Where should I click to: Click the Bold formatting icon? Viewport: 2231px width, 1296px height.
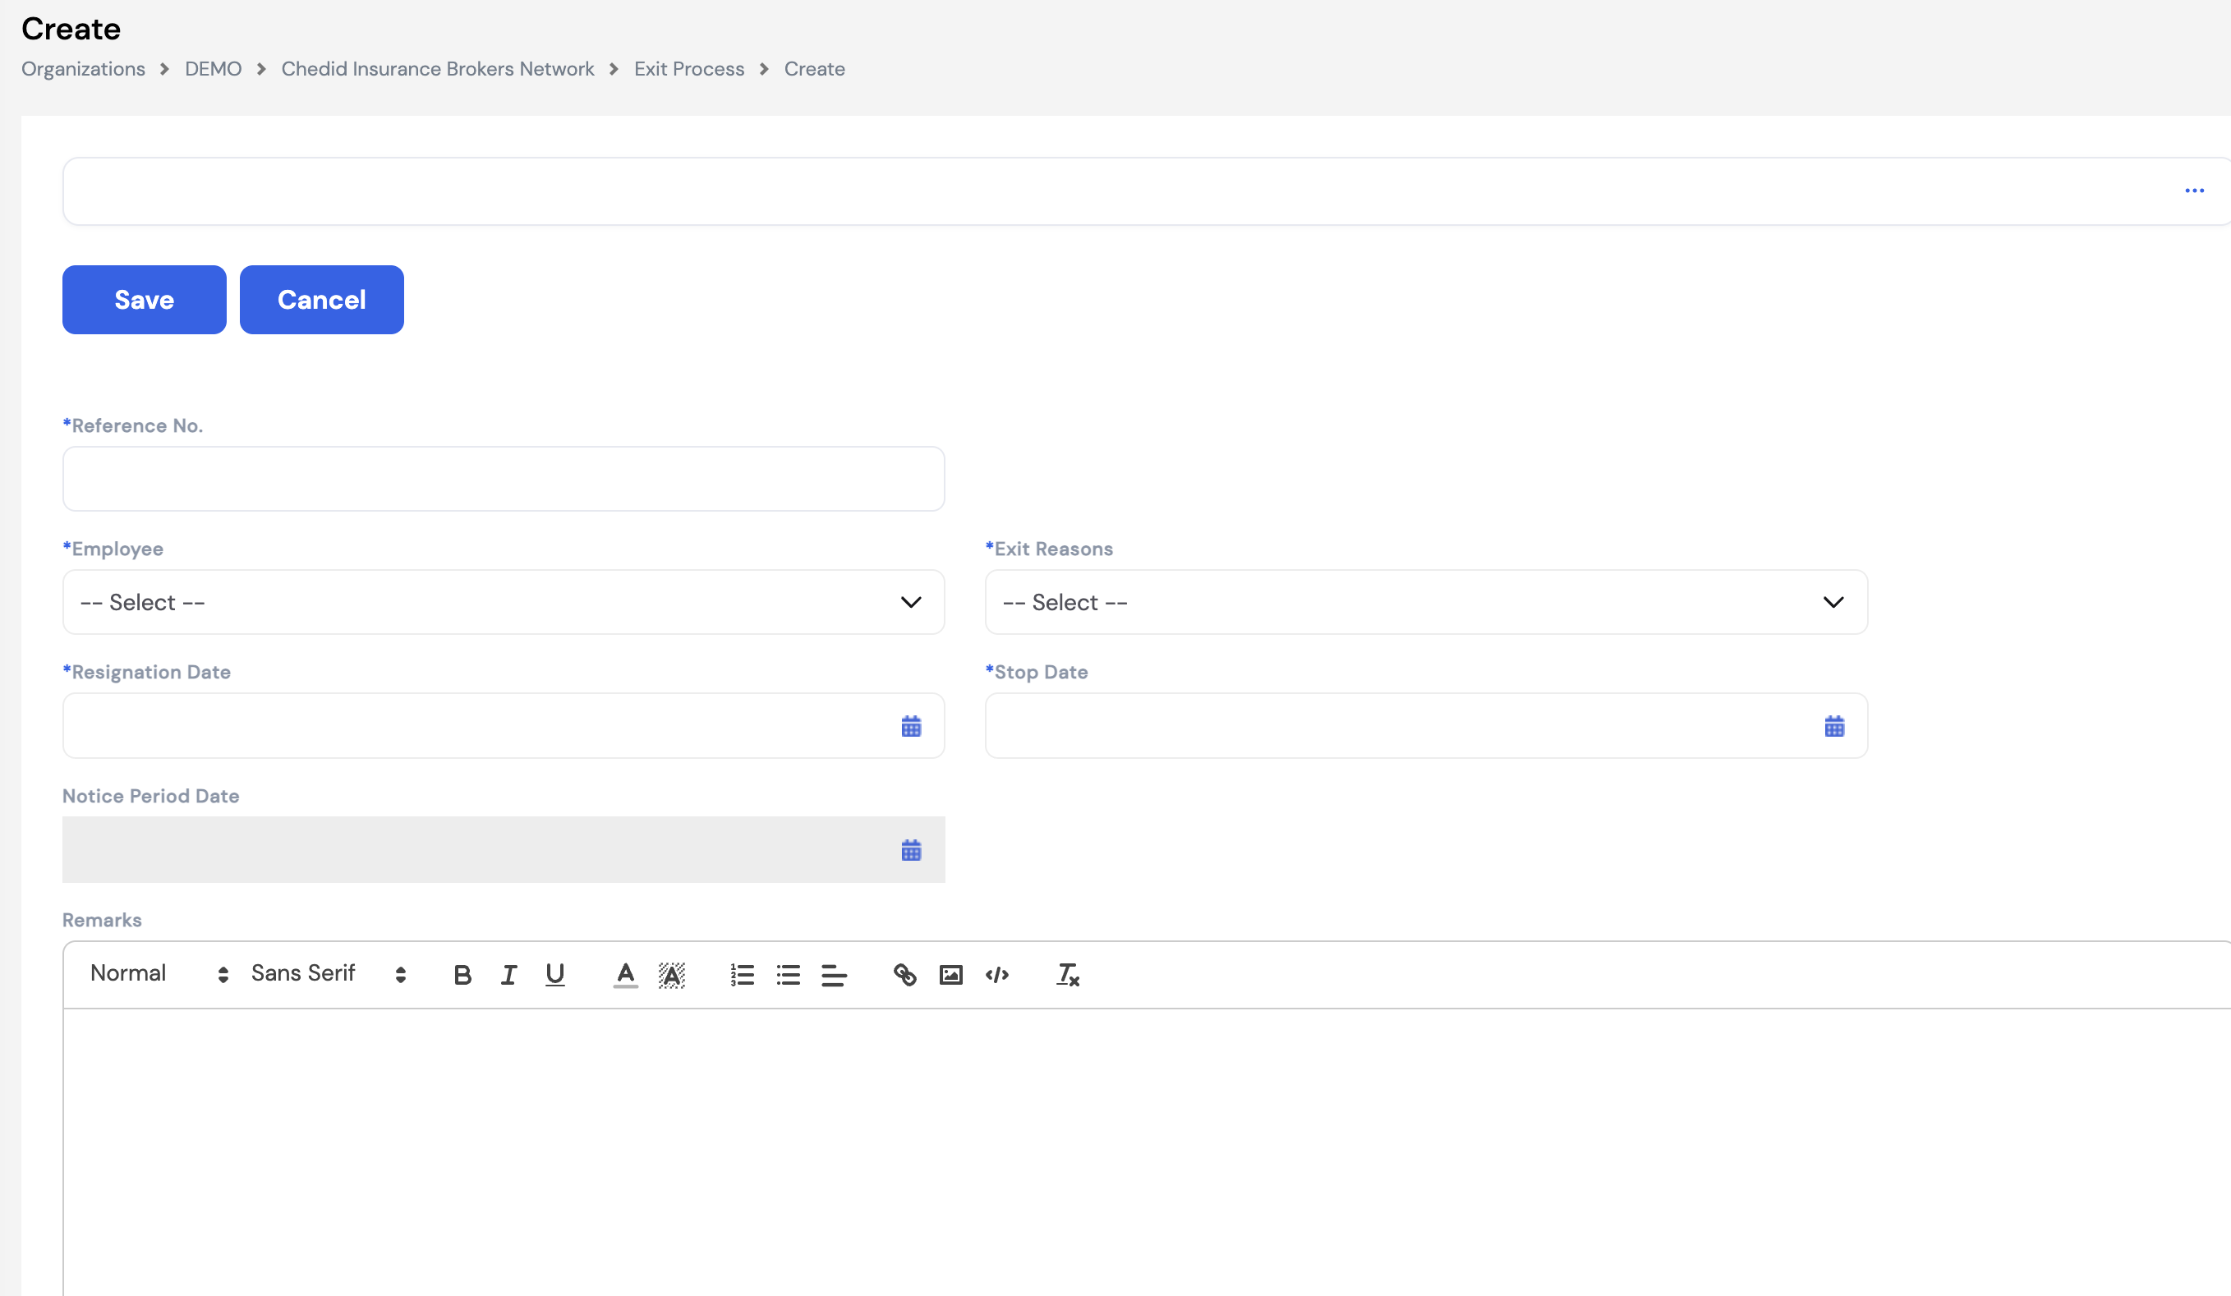[x=462, y=975]
